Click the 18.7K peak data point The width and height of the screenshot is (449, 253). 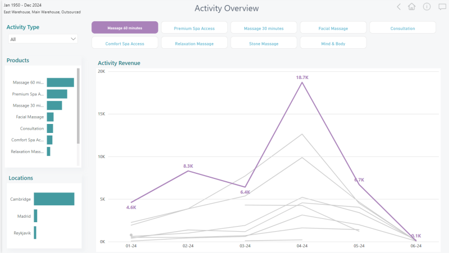click(x=302, y=82)
